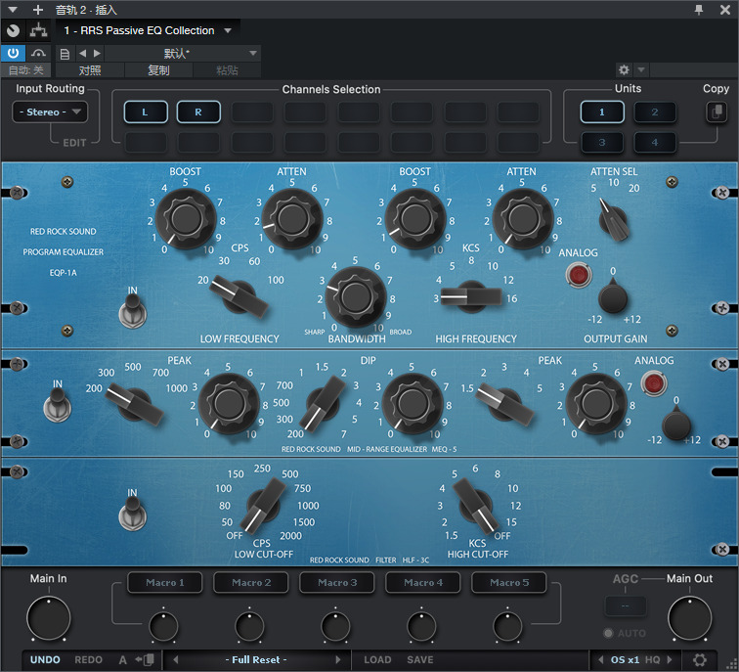Click the copy A to B arrow icon

(145, 659)
